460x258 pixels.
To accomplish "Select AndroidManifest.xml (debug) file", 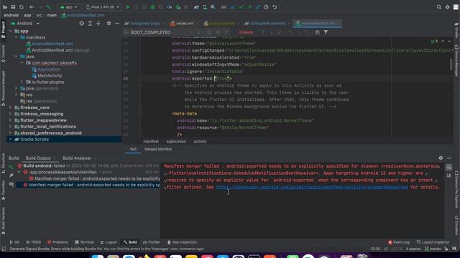I will [x=57, y=50].
